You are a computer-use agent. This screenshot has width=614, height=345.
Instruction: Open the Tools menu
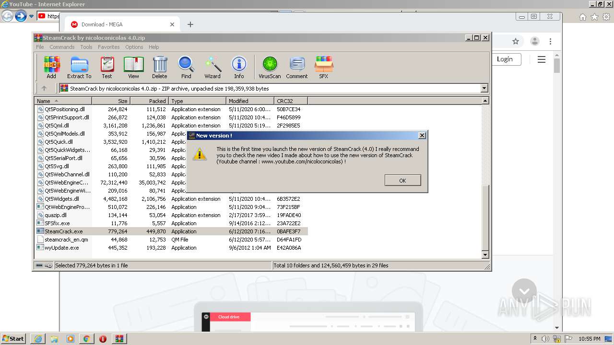[86, 47]
